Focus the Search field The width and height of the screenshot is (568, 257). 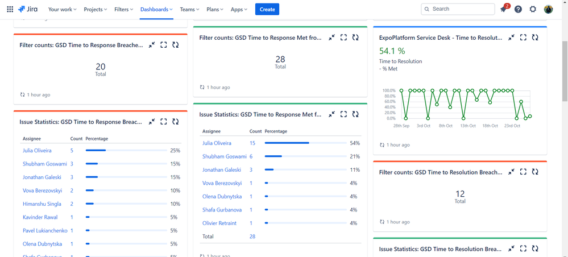[458, 9]
